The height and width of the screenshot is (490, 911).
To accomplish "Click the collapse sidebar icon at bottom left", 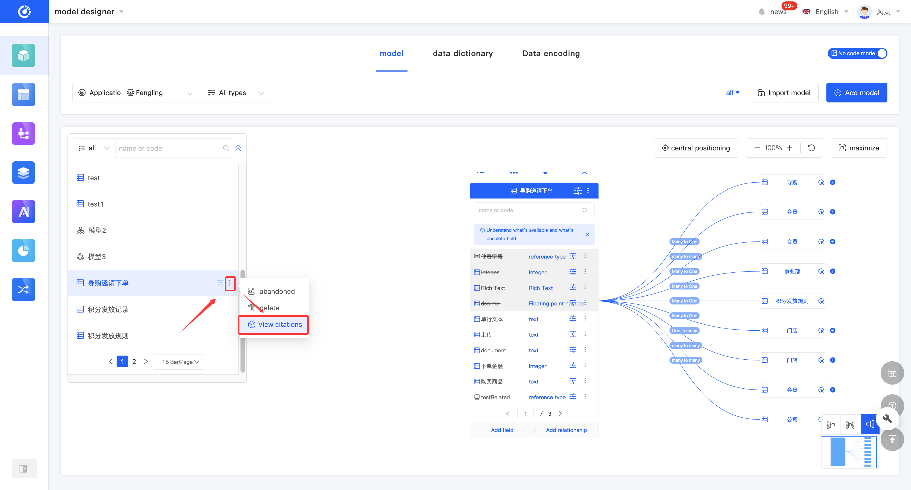I will 23,468.
